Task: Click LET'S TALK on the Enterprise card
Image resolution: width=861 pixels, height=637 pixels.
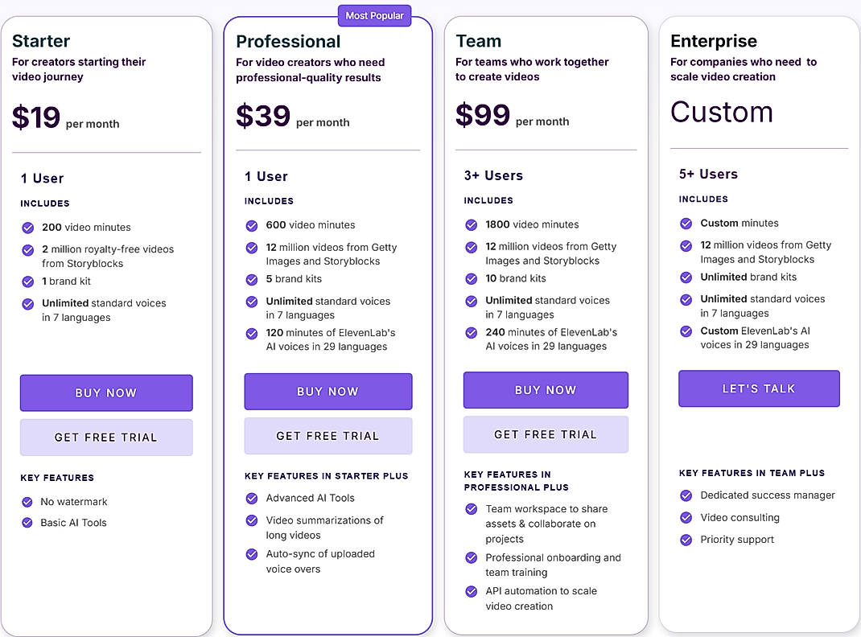Action: tap(759, 388)
